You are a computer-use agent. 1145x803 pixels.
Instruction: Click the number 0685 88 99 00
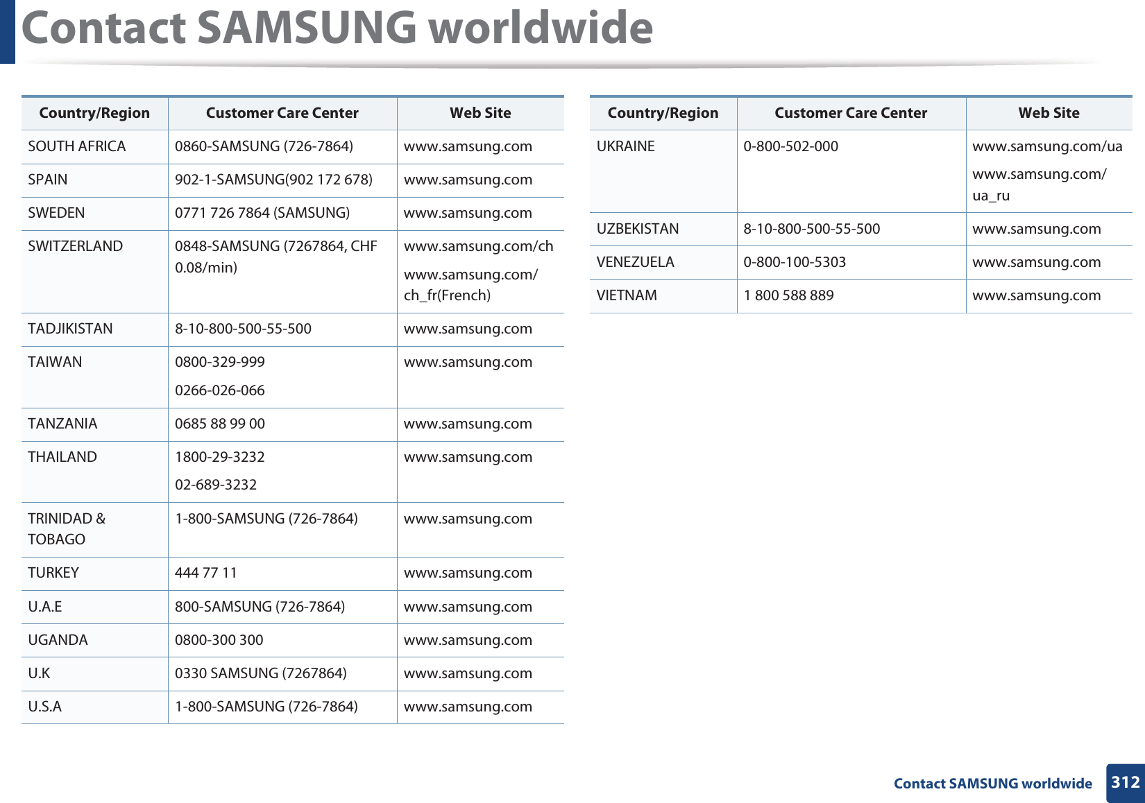[220, 424]
